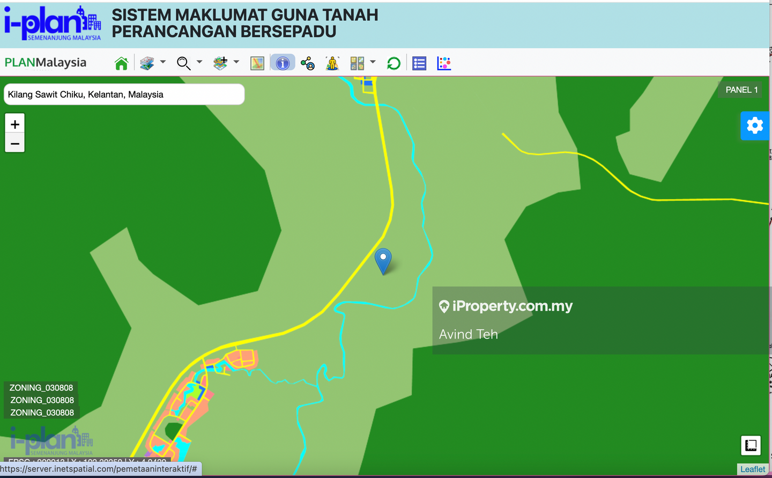Select the multi-panel grid view icon
The height and width of the screenshot is (478, 772).
[357, 63]
